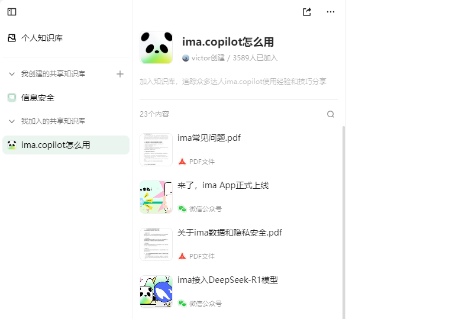Open 个人知识库 menu item

tap(42, 38)
